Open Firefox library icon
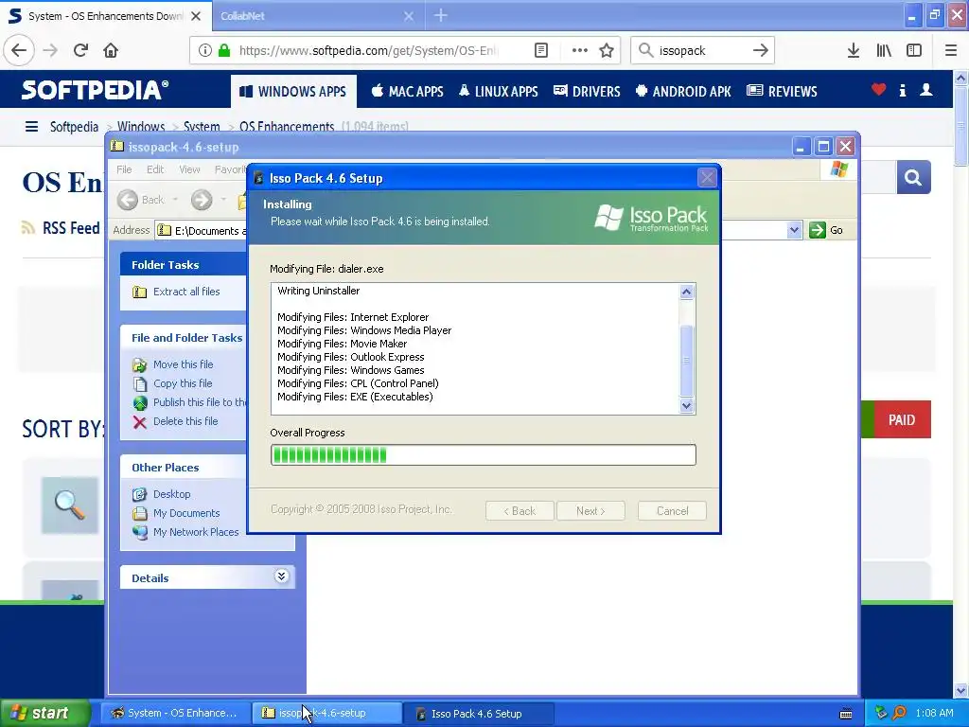This screenshot has height=727, width=969. click(x=884, y=50)
